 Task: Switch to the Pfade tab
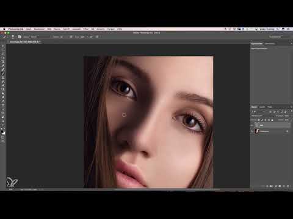270,107
